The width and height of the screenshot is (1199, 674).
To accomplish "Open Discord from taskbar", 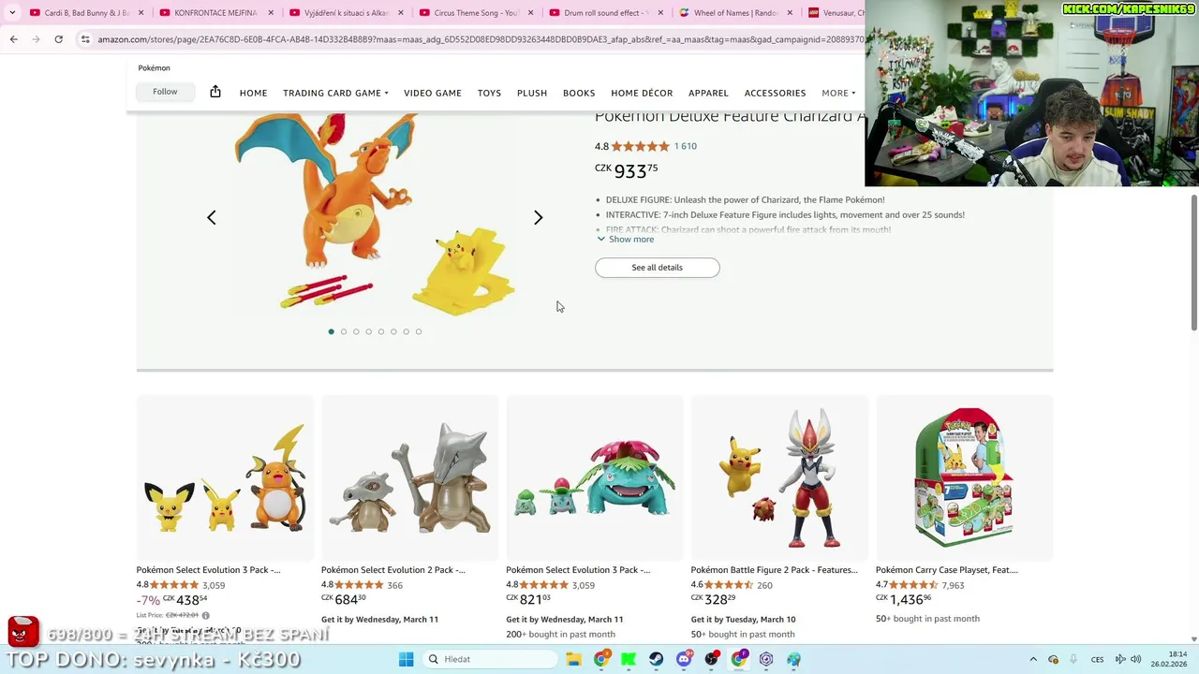I will pos(684,659).
